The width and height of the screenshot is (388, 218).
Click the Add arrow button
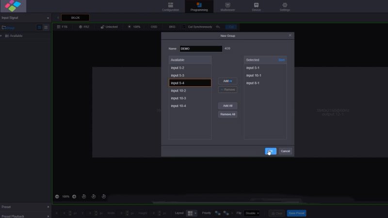tap(227, 81)
